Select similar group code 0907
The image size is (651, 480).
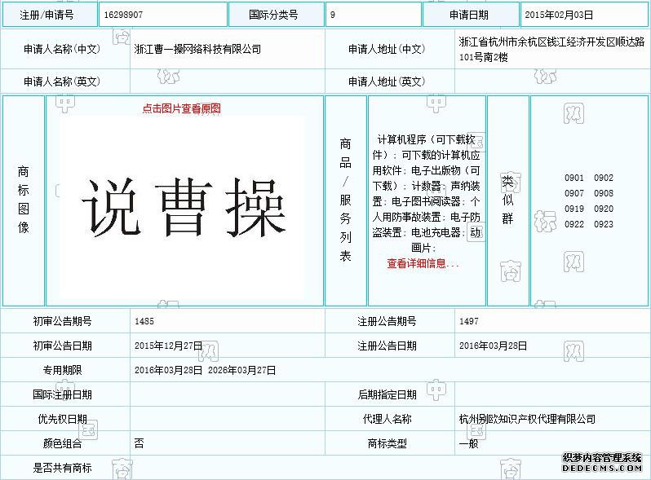pos(574,193)
